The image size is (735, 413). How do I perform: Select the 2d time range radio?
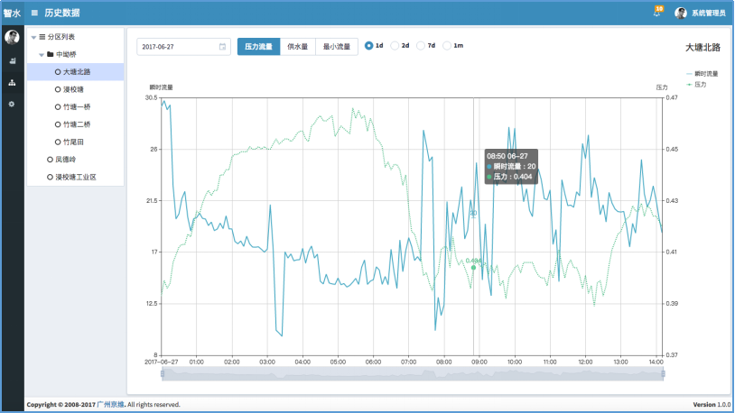395,45
